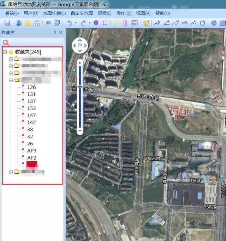Image resolution: width=226 pixels, height=241 pixels.
Task: Open the user account icon
Action: coord(19,23)
